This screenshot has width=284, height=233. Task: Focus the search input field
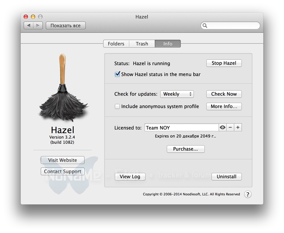pos(230,26)
